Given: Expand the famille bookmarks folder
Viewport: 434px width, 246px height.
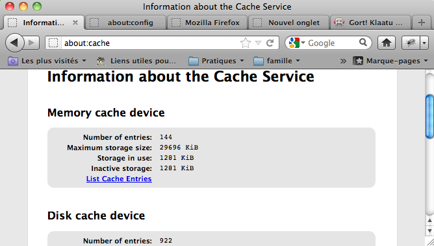Looking at the screenshot, I should (277, 61).
